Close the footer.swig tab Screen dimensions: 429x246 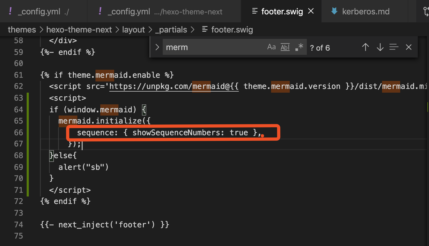click(x=311, y=11)
